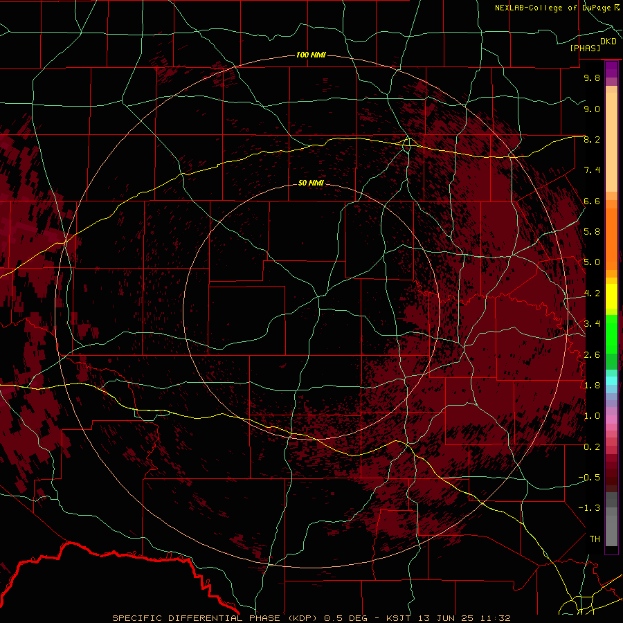Click the purple segment of the color bar
This screenshot has width=623, height=623.
pyautogui.click(x=611, y=70)
